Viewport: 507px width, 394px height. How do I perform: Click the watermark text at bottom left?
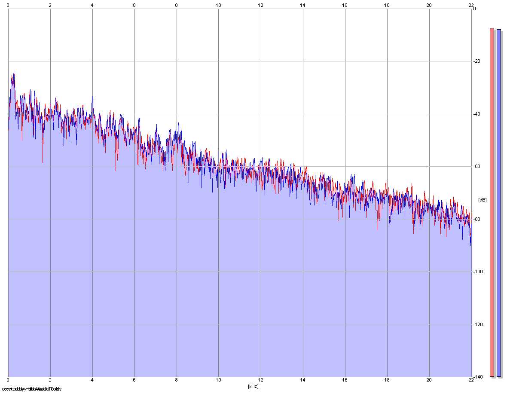coord(31,389)
